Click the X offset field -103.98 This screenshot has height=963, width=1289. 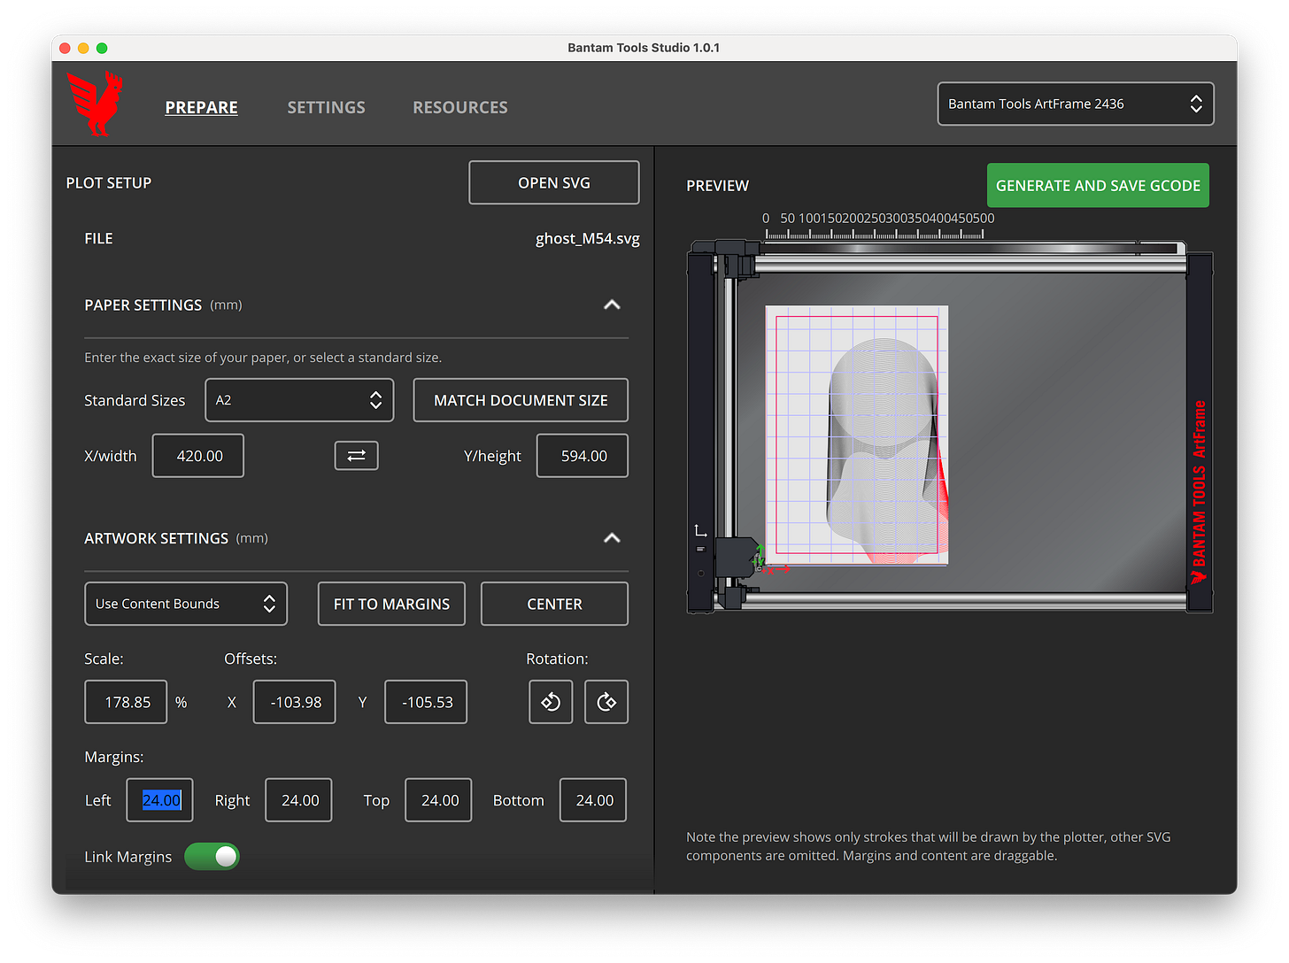[295, 702]
